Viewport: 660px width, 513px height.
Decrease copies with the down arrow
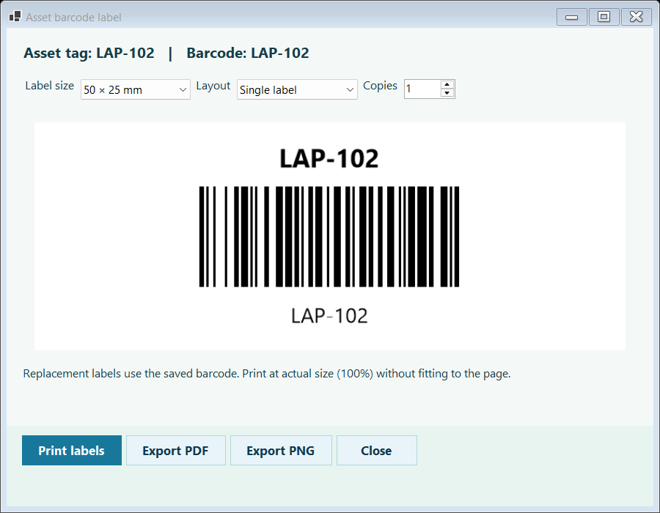447,93
